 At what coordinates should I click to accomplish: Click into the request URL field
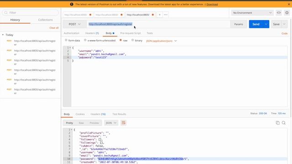coord(158,24)
